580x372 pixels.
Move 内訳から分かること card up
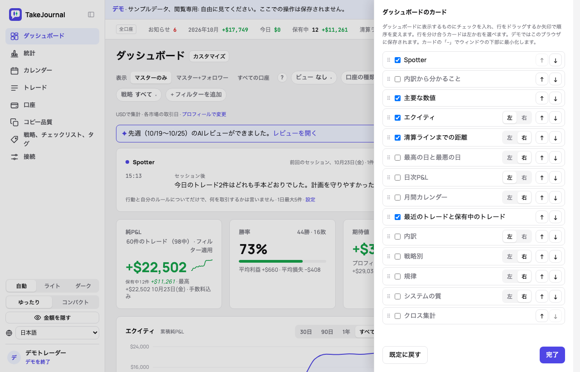click(542, 79)
